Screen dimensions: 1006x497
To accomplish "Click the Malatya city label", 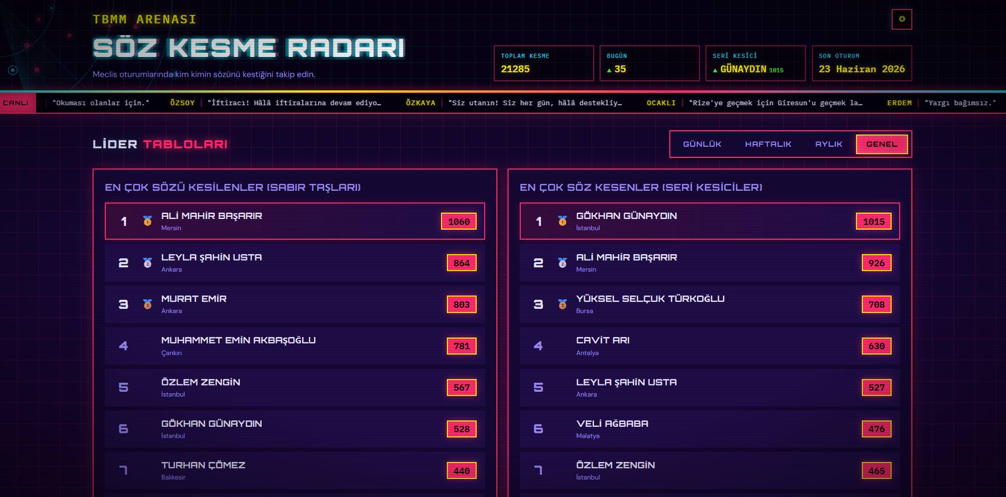I will click(x=588, y=436).
